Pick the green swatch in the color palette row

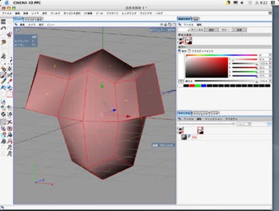click(x=198, y=85)
